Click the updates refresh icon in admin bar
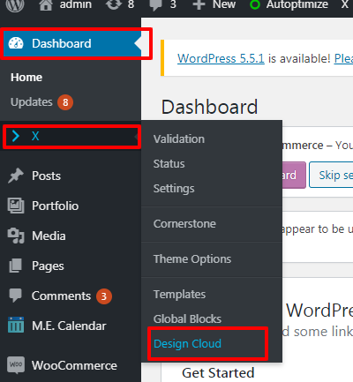The width and height of the screenshot is (353, 382). tap(114, 4)
